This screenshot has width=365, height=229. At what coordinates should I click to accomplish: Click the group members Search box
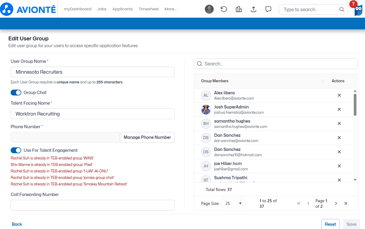point(276,64)
